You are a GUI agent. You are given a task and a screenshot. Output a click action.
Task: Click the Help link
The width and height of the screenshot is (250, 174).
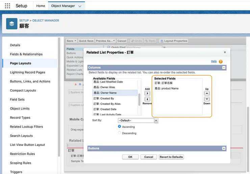214,61
